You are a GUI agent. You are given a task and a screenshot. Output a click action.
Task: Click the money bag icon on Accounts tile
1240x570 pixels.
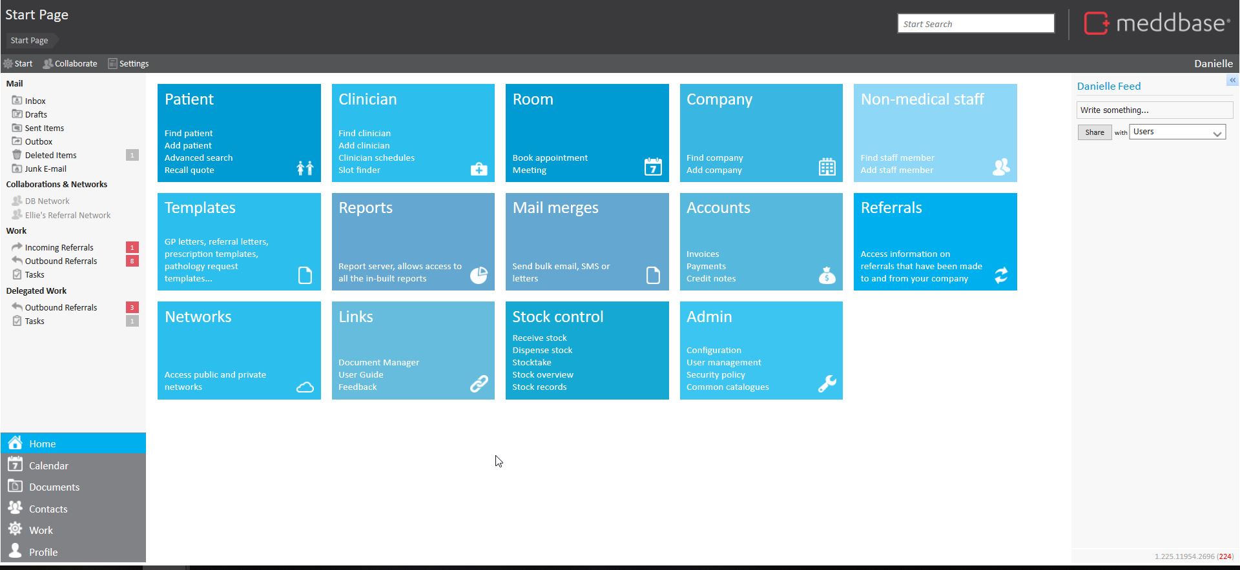[x=827, y=276]
